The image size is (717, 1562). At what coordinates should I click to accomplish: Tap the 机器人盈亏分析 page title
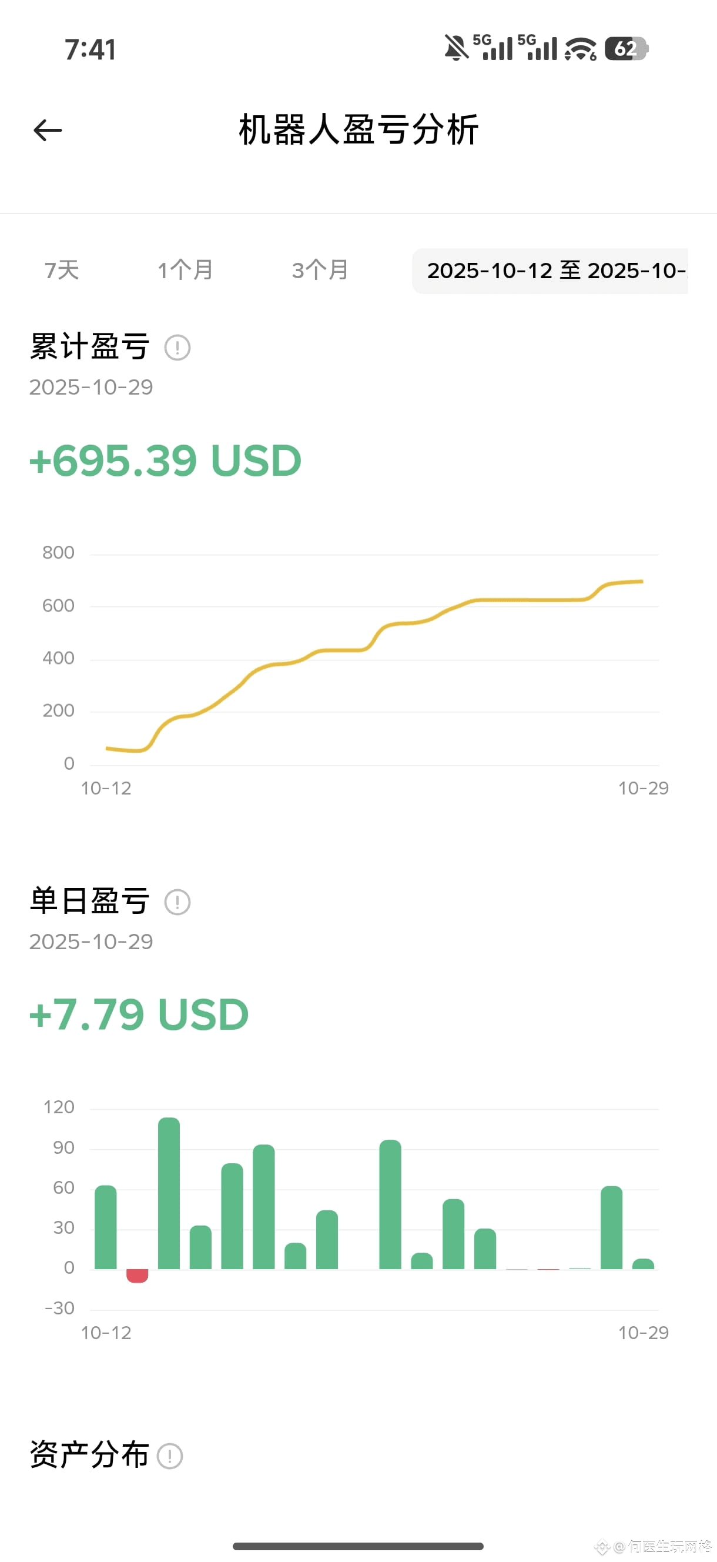pyautogui.click(x=359, y=130)
